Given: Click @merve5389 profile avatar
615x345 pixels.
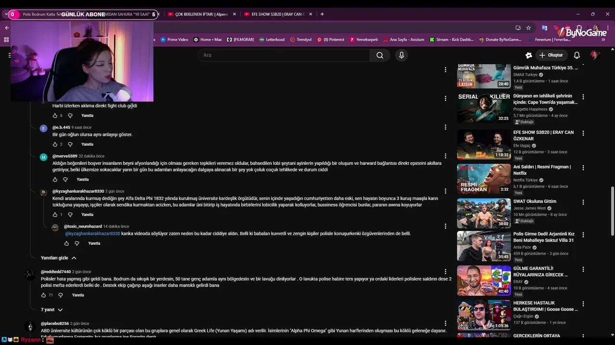Looking at the screenshot, I should coord(44,157).
